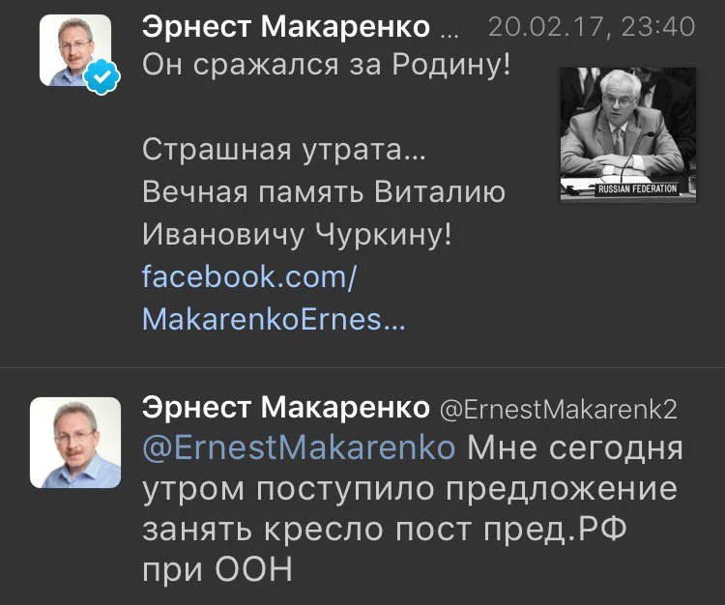Open the facebook.com/MakarenkoErnes… link
This screenshot has width=725, height=605.
coord(261,298)
